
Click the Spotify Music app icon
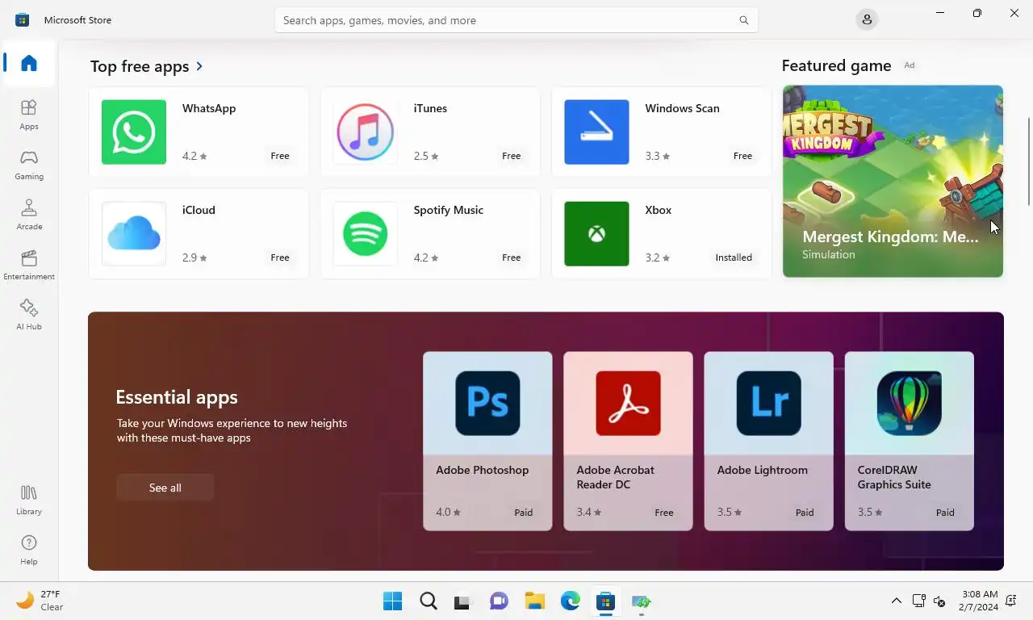(x=366, y=233)
